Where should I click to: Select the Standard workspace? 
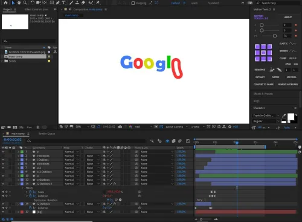tap(213, 3)
